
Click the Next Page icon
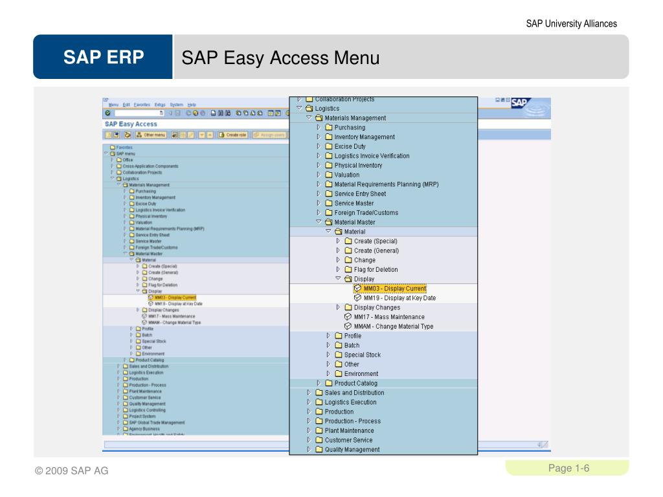click(x=253, y=113)
